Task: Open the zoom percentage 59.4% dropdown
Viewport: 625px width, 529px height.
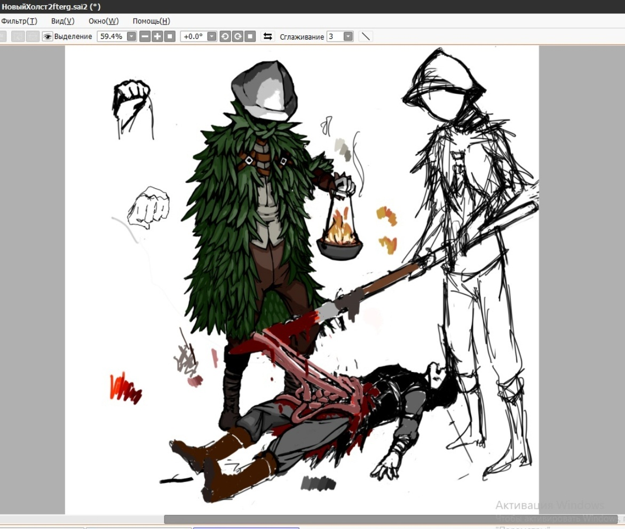Action: (x=131, y=36)
